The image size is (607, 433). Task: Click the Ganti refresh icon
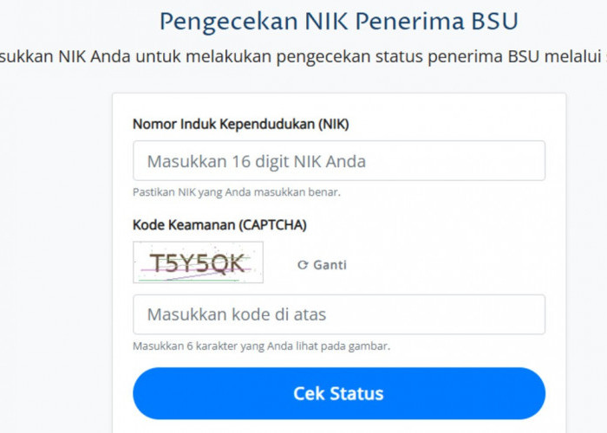pos(302,265)
